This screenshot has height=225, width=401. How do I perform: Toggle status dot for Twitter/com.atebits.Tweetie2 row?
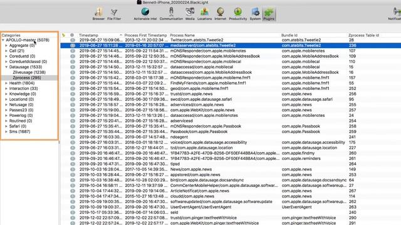click(73, 40)
